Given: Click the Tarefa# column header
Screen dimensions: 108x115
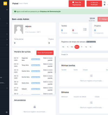Looking at the screenshot, I should point(64,70).
